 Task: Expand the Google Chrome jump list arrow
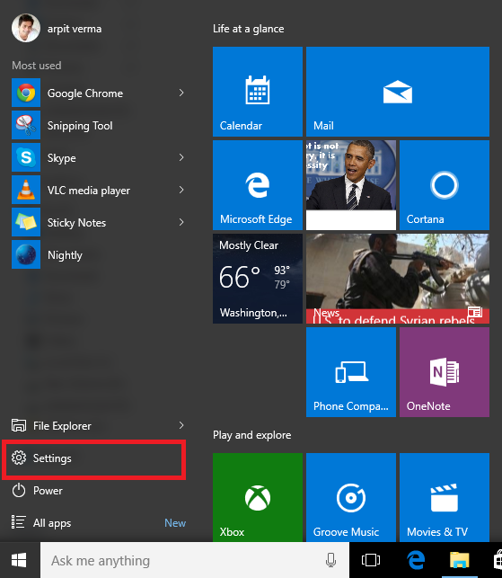click(x=181, y=93)
